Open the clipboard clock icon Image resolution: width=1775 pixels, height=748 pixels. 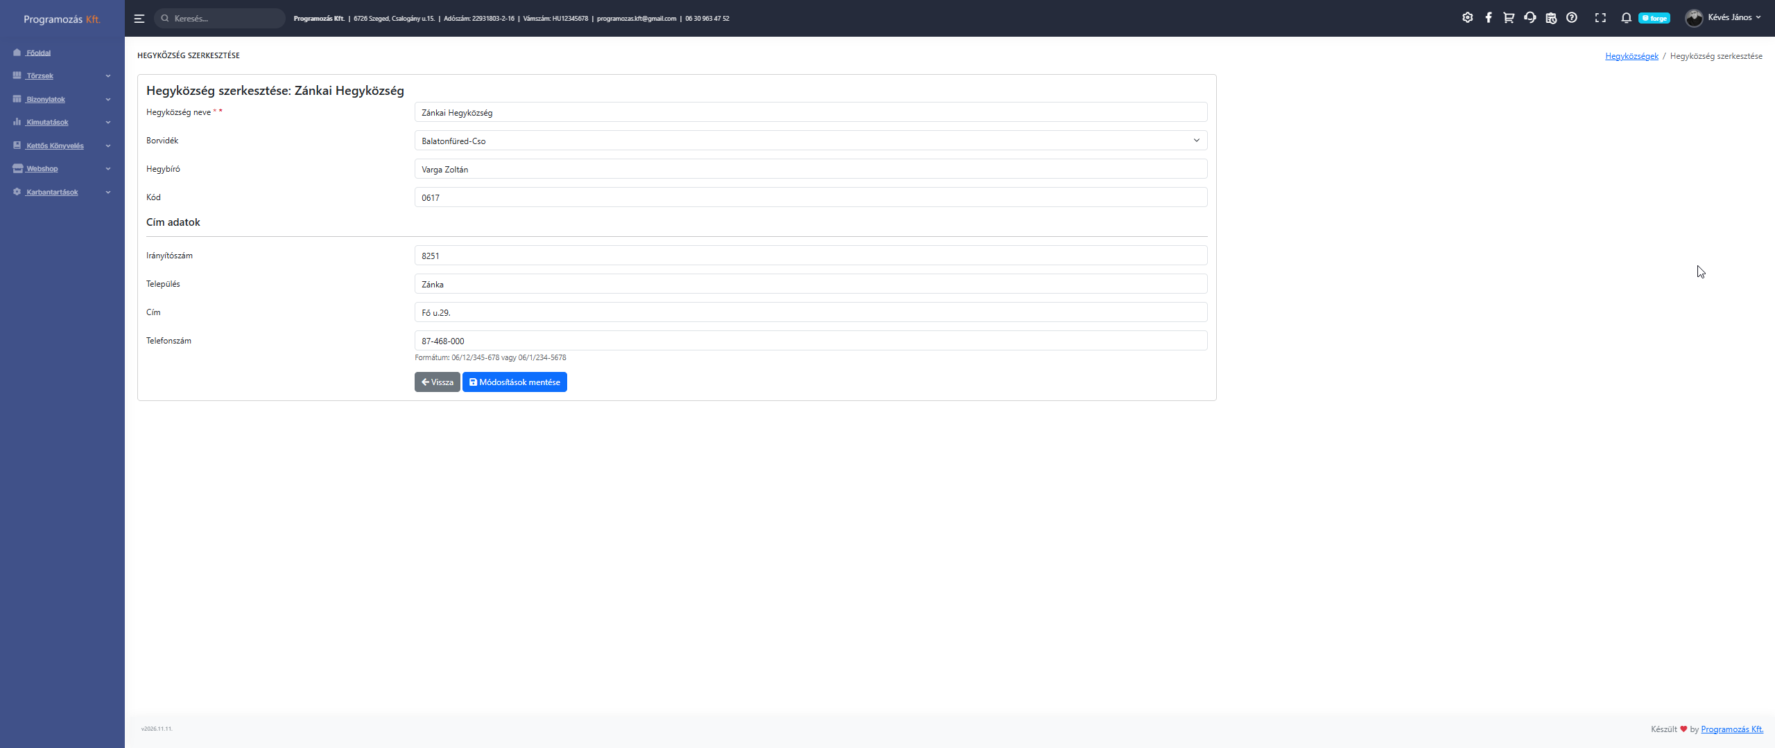pyautogui.click(x=1551, y=18)
